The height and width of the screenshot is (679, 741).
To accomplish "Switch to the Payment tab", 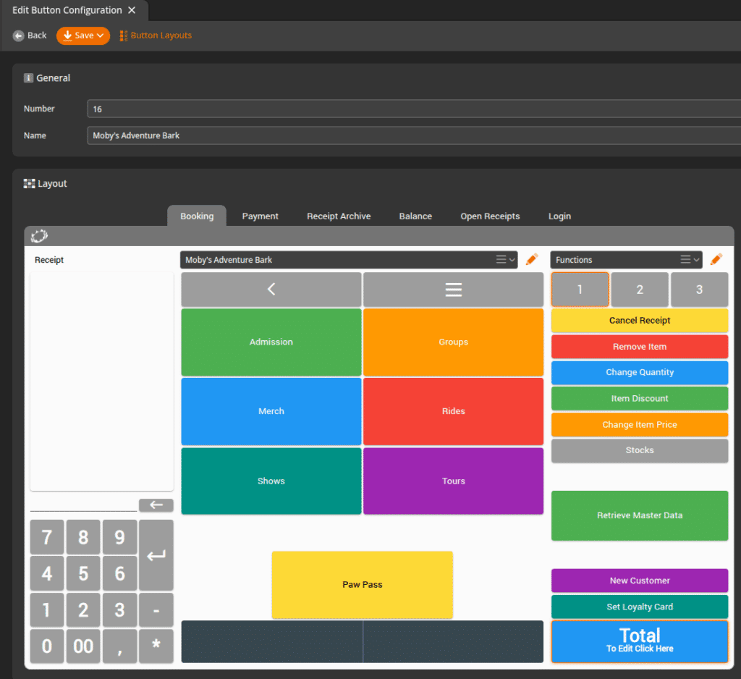I will pos(260,216).
